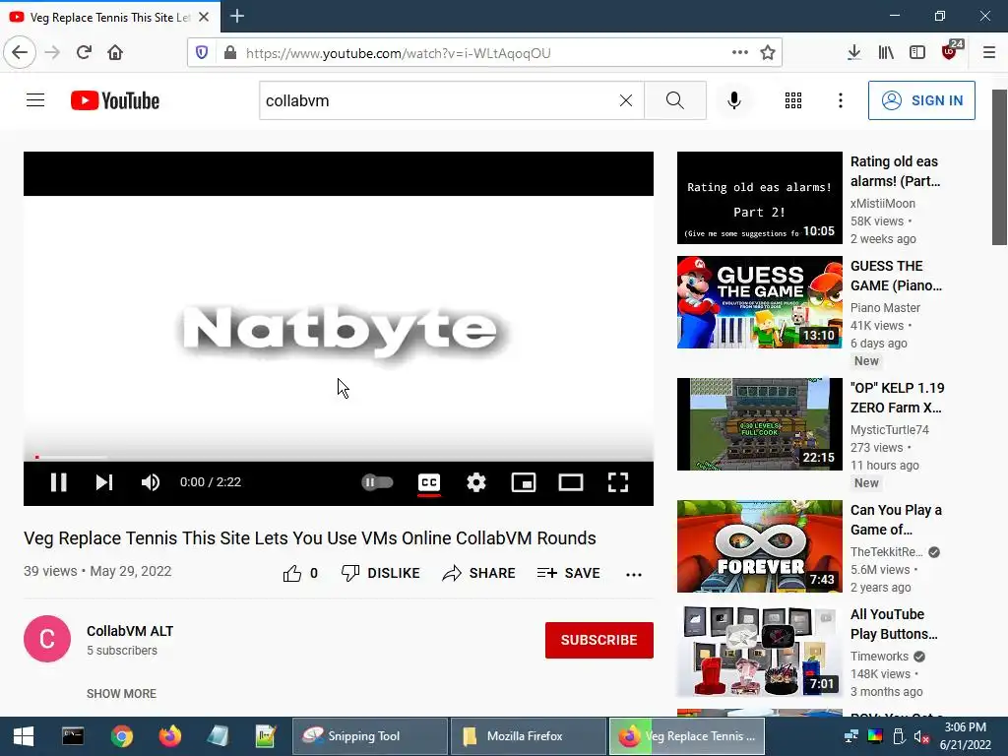The image size is (1008, 756).
Task: Open Command Prompt from the taskbar
Action: (73, 736)
